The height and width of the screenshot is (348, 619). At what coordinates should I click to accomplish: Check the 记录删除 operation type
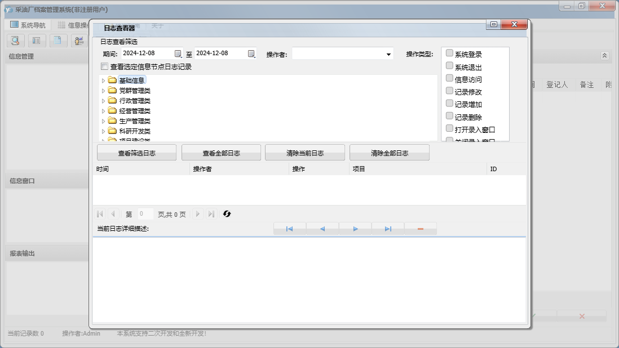coord(449,116)
